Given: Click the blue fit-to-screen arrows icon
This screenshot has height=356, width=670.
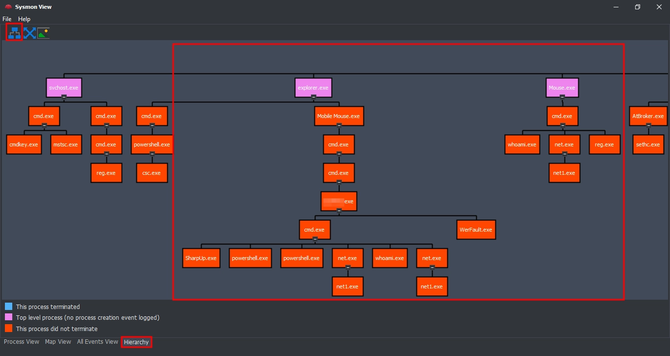Looking at the screenshot, I should coord(29,33).
